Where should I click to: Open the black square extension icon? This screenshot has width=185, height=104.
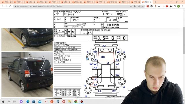[151, 6]
